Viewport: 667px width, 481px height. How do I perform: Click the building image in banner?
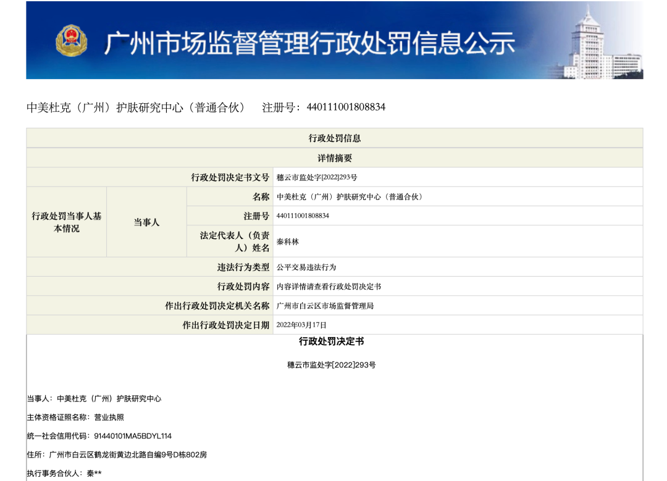601,43
